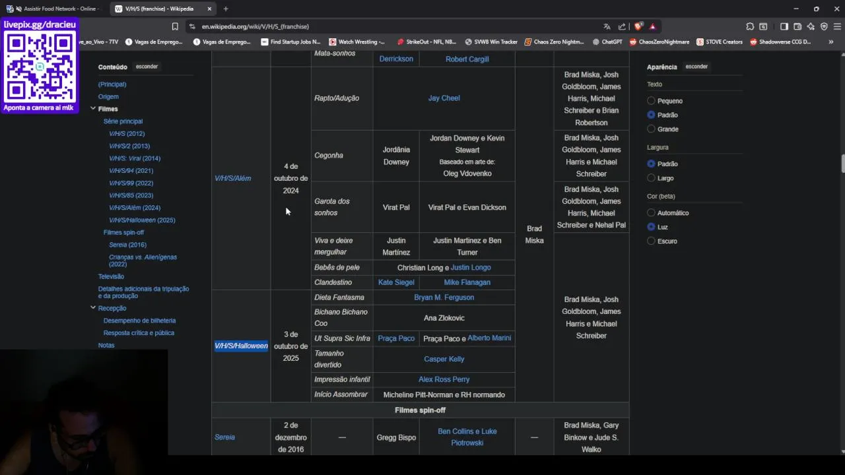Open the Watch Wrestling bookmark
This screenshot has height=475, width=845.
click(x=356, y=42)
